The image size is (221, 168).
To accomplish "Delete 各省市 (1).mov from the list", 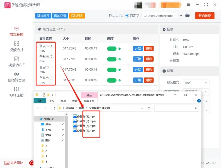I will point(149,48).
